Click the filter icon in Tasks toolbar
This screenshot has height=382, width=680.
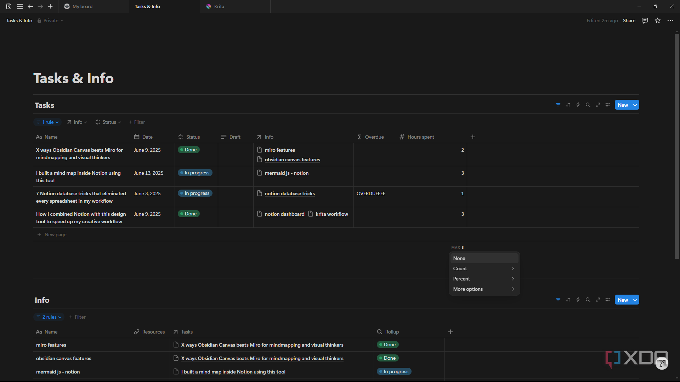click(558, 105)
